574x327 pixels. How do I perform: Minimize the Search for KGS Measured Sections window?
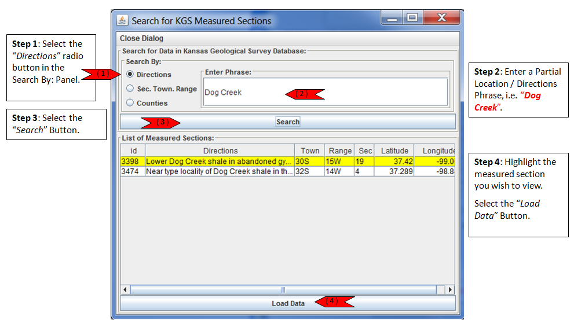(x=392, y=17)
